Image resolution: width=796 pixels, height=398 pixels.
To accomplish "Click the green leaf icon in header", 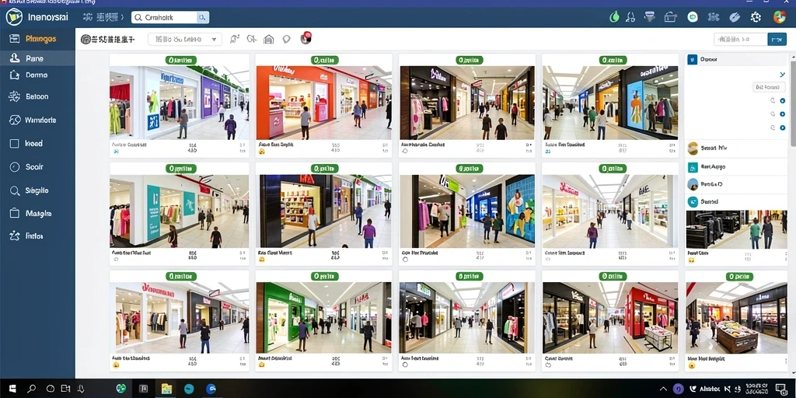I will (614, 17).
